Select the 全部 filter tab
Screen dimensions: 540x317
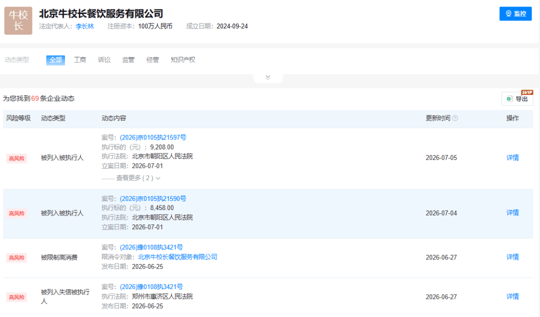55,60
